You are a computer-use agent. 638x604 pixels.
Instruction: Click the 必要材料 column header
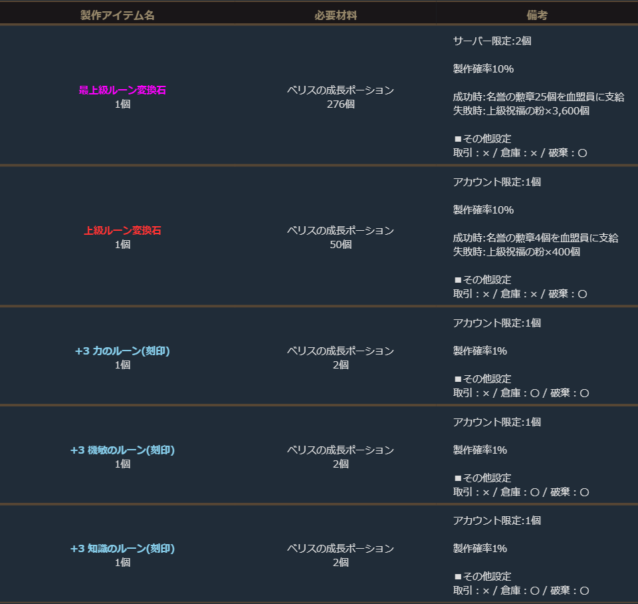coord(336,15)
